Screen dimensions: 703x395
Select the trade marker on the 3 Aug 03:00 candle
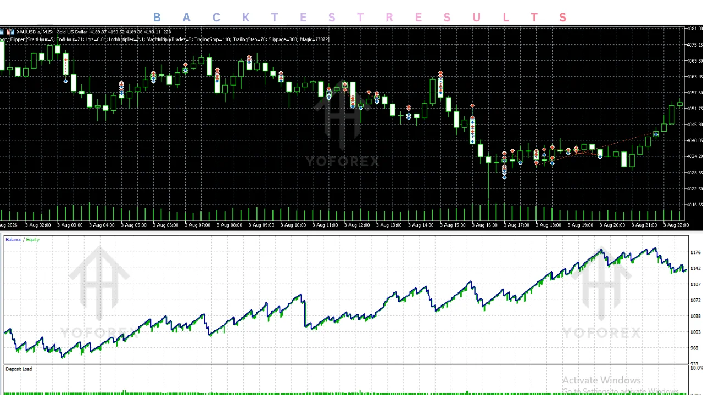pos(66,70)
